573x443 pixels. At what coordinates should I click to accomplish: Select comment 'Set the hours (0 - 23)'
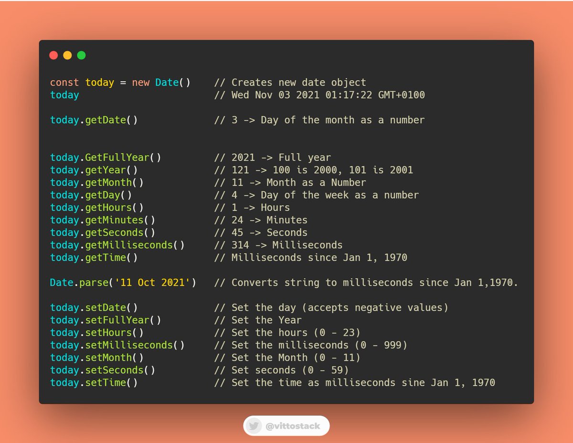click(296, 332)
